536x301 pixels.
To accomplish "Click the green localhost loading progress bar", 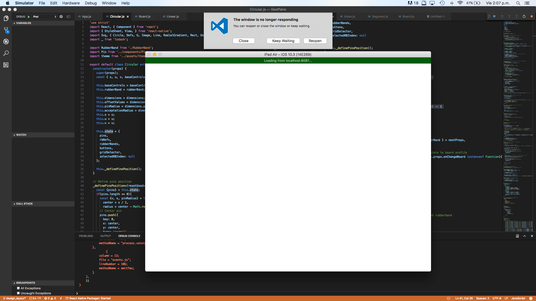I will click(288, 60).
